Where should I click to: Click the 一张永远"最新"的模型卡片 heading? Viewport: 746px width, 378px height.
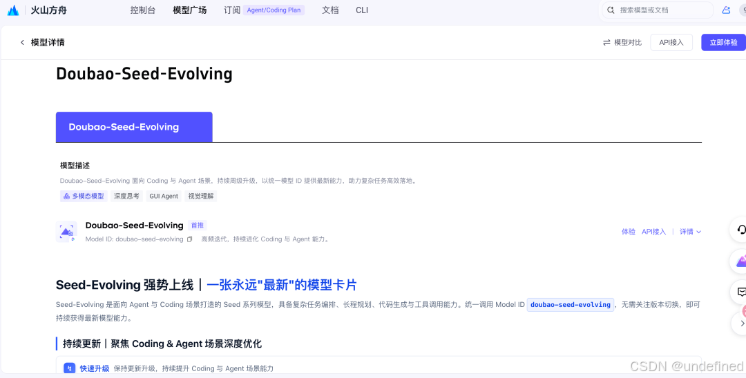(x=282, y=285)
